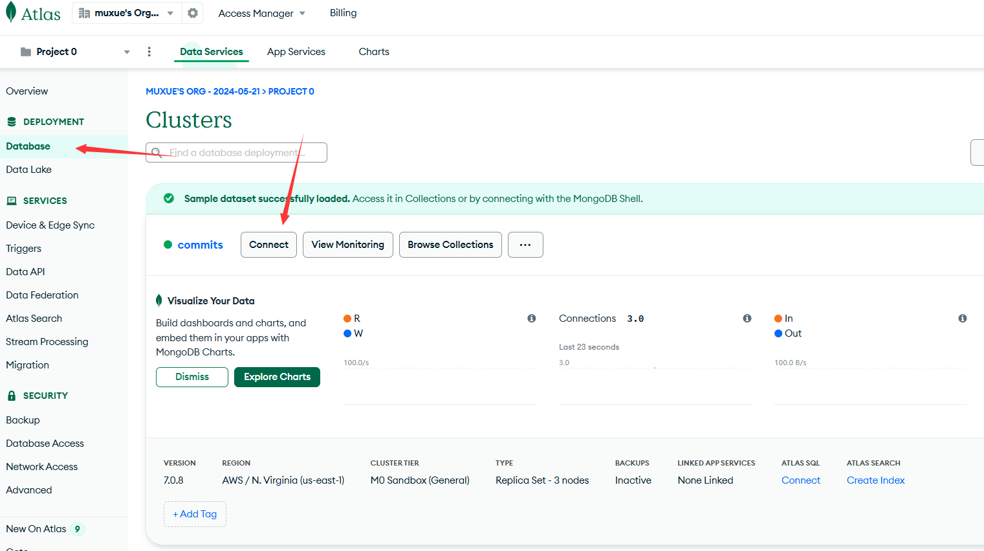
Task: Click the Project 0 folder icon
Action: (26, 52)
